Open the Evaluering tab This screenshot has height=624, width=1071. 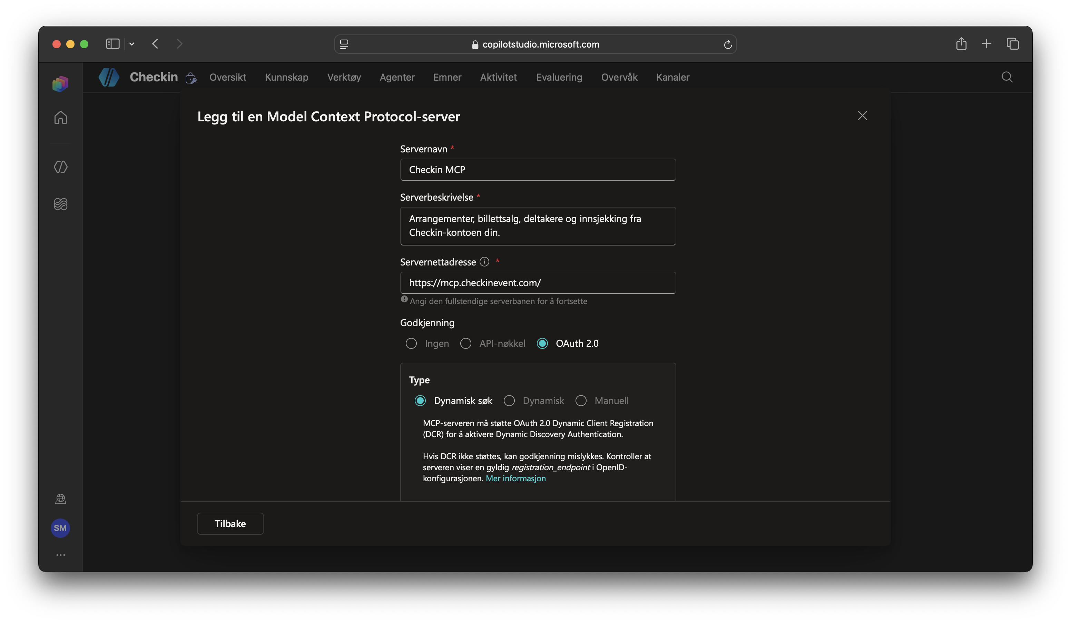coord(559,77)
